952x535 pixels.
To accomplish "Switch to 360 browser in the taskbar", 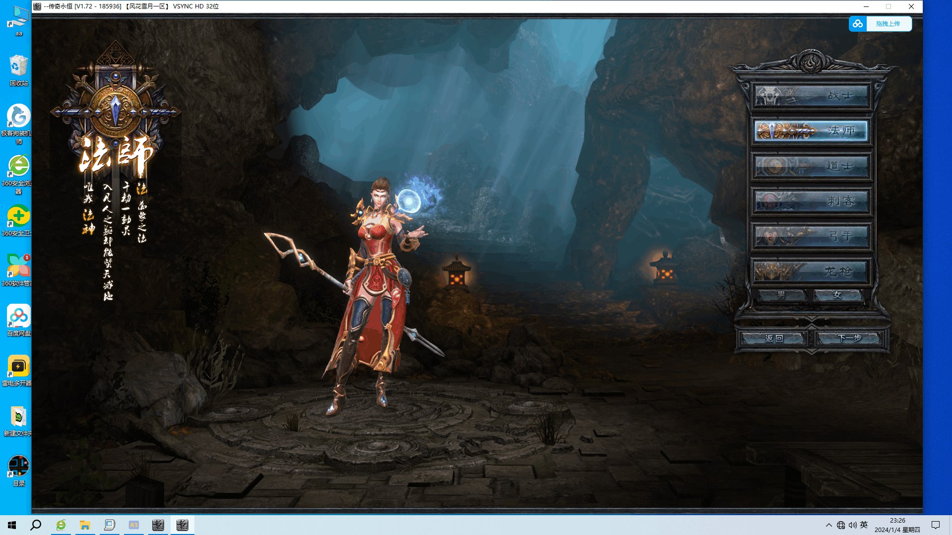I will (x=61, y=525).
